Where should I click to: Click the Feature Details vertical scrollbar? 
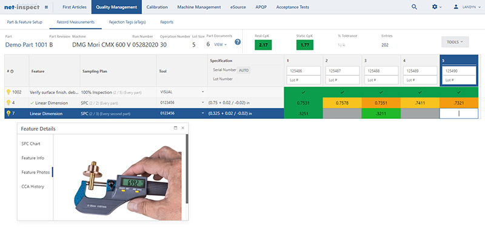point(187,169)
